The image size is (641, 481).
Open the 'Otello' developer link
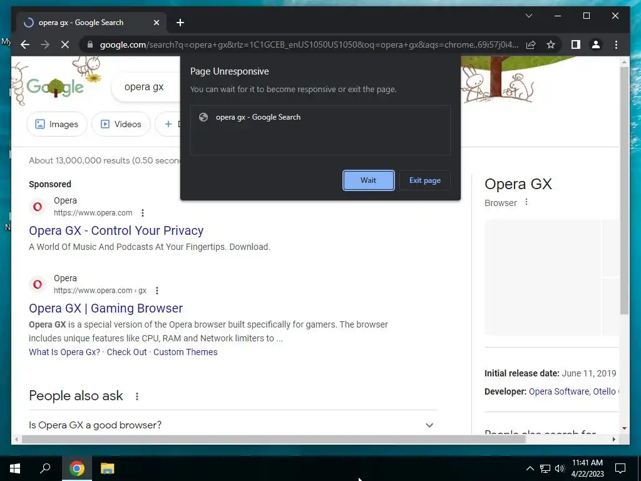coord(604,391)
